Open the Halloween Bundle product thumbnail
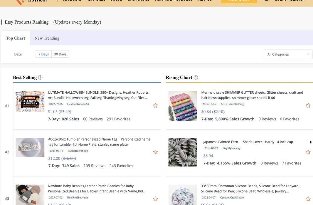The height and width of the screenshot is (205, 313). point(30,101)
